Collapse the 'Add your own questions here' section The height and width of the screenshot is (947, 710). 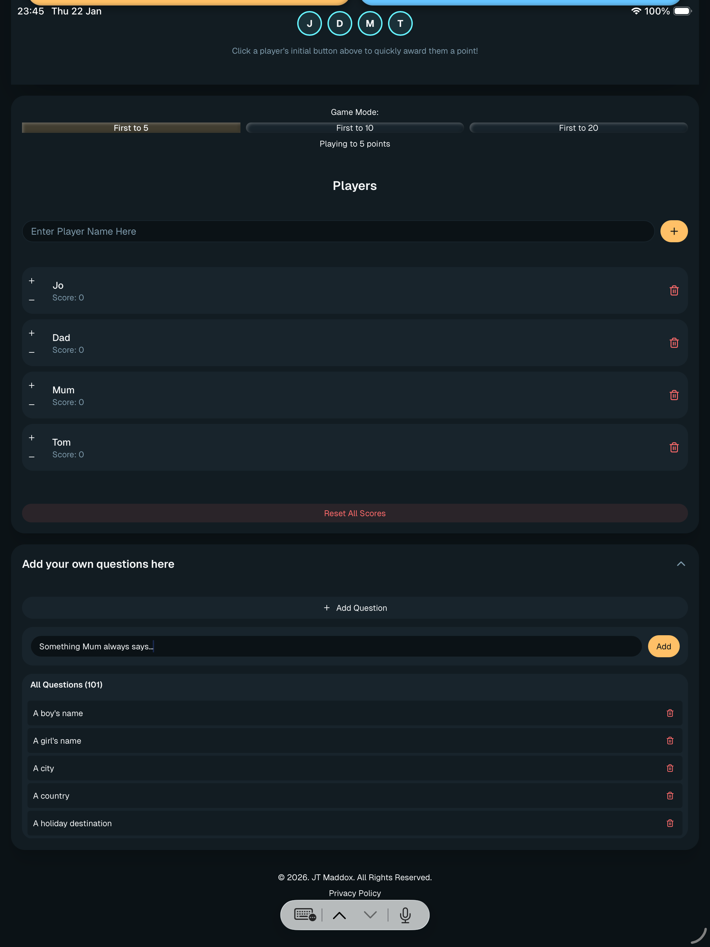681,564
